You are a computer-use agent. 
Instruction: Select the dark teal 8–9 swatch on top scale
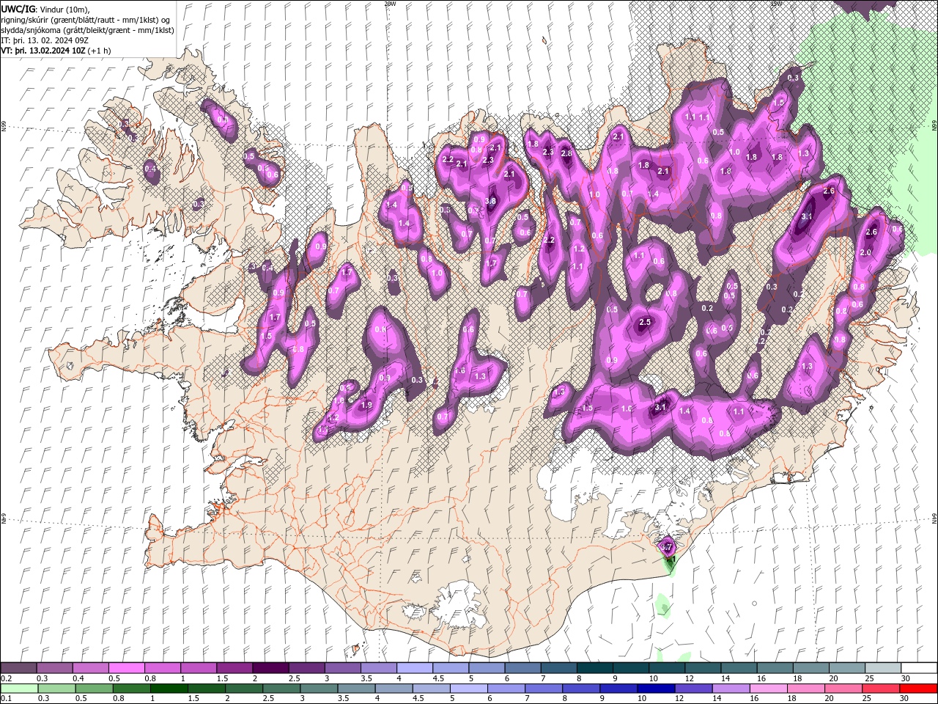(595, 668)
